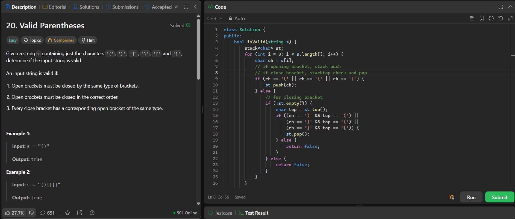Open comments showing 651
Screen dimensions: 515x219
[x=47, y=213]
